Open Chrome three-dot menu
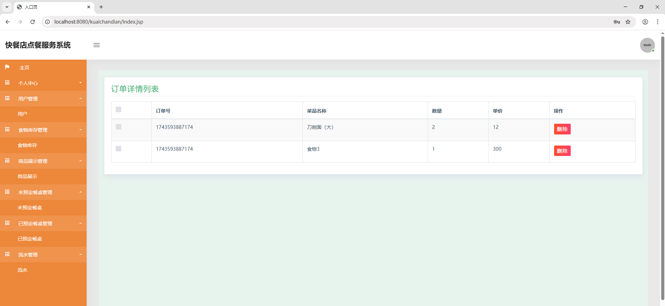Screen dimensions: 665x306 point(658,22)
